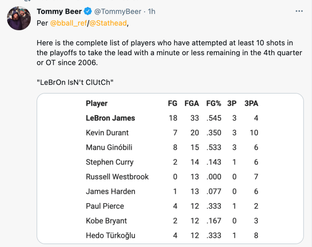Image resolution: width=312 pixels, height=247 pixels.
Task: Click the 3PA column header in the image
Action: tap(251, 103)
